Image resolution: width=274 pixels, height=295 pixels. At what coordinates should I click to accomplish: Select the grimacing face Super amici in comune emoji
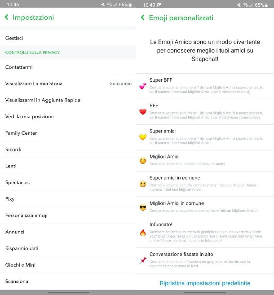[143, 184]
